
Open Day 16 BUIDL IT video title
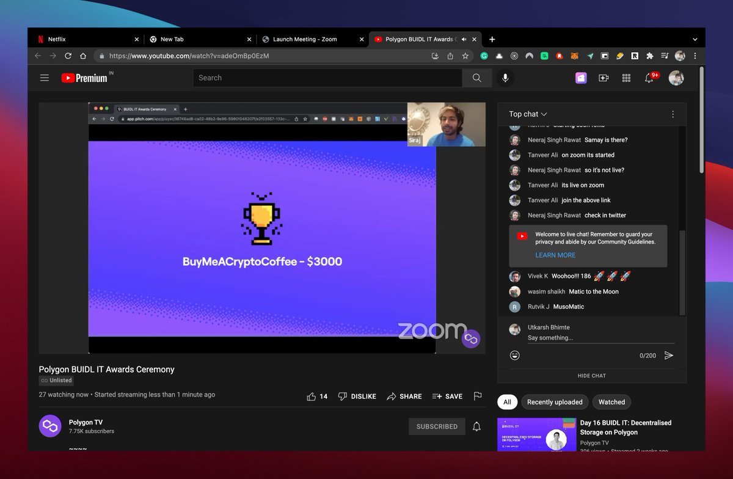tap(625, 427)
